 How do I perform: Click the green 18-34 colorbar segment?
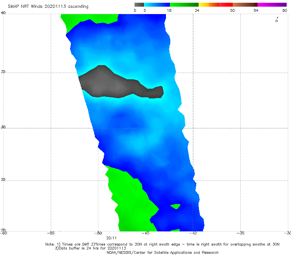184,5
